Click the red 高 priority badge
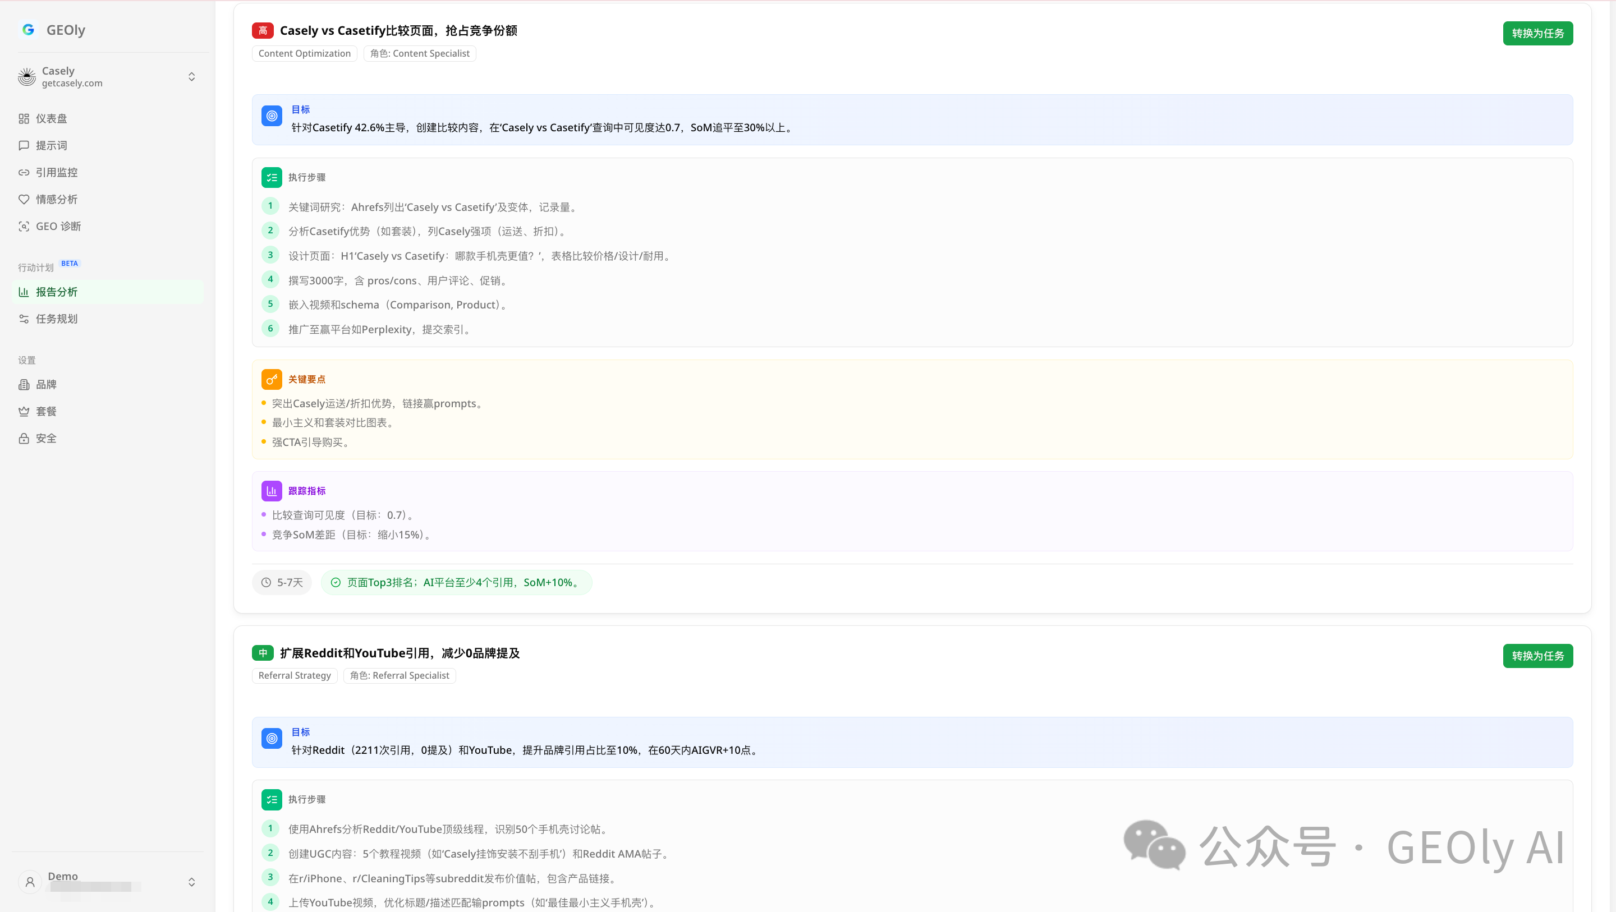The height and width of the screenshot is (912, 1616). click(263, 31)
